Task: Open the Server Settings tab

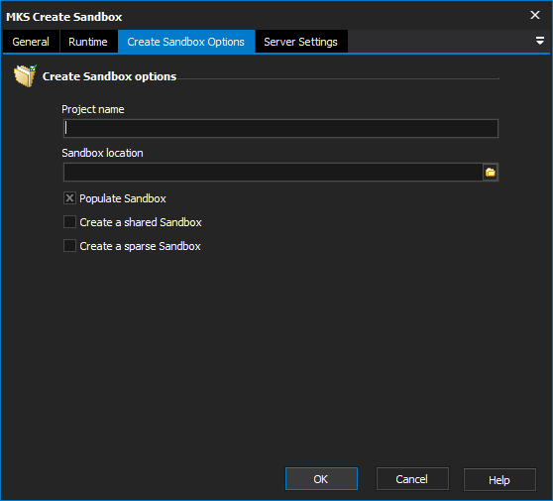Action: click(301, 42)
